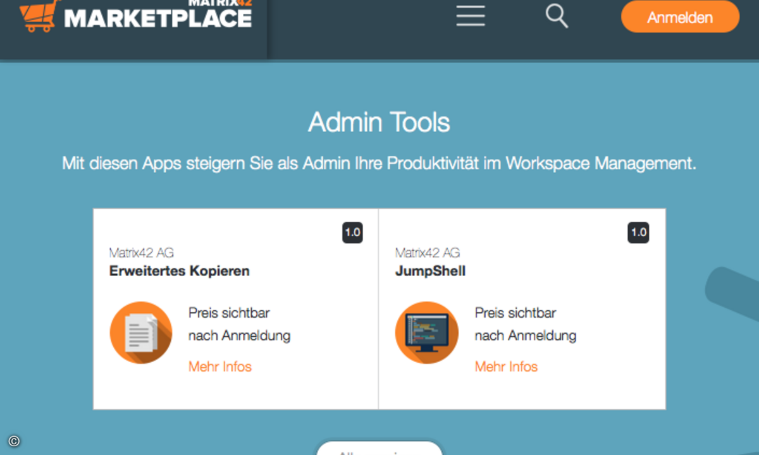Click the Workspace Management description line
Viewport: 759px width, 455px height.
coord(379,164)
